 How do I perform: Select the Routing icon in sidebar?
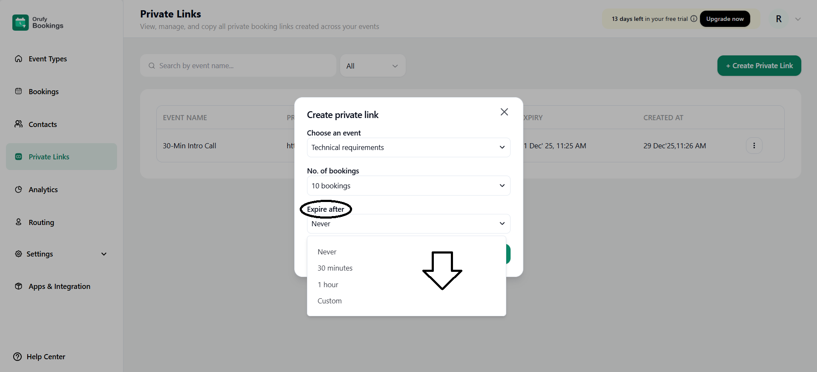point(19,222)
